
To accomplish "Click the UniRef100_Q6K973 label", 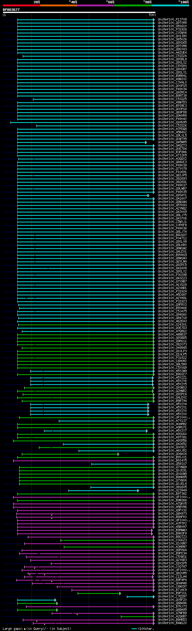I will tap(172, 514).
